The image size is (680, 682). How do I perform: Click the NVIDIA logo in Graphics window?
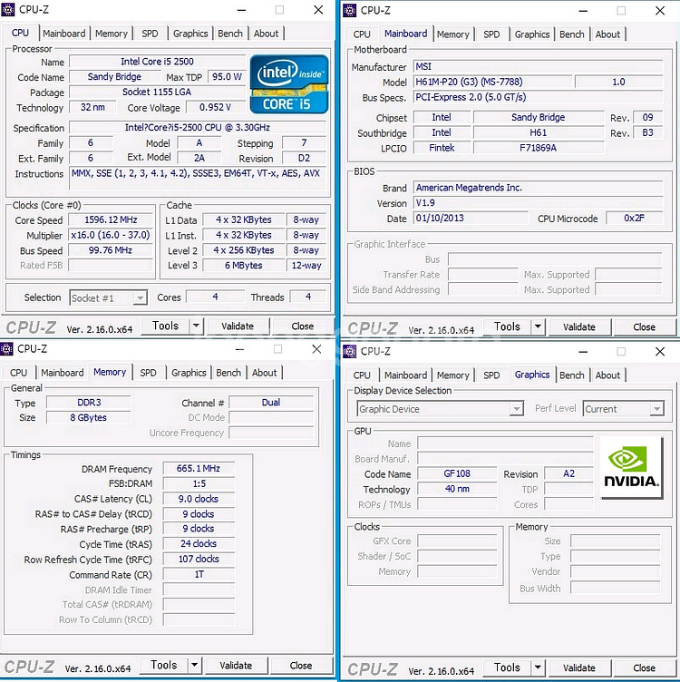631,467
